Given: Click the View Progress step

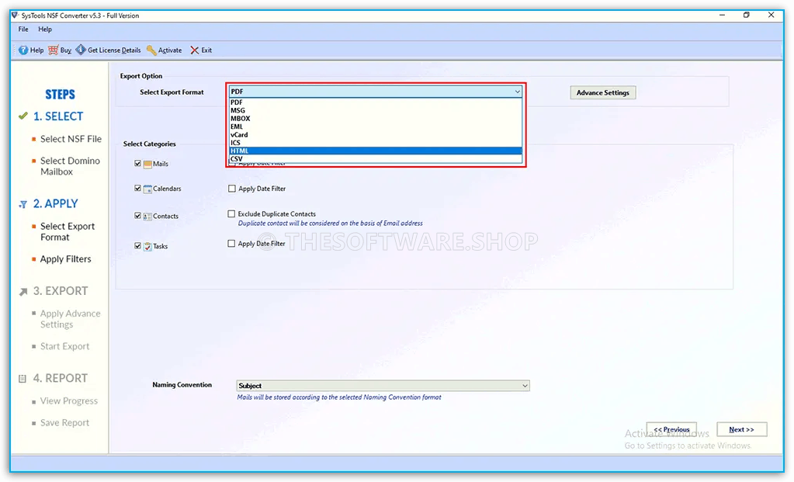Looking at the screenshot, I should click(69, 401).
